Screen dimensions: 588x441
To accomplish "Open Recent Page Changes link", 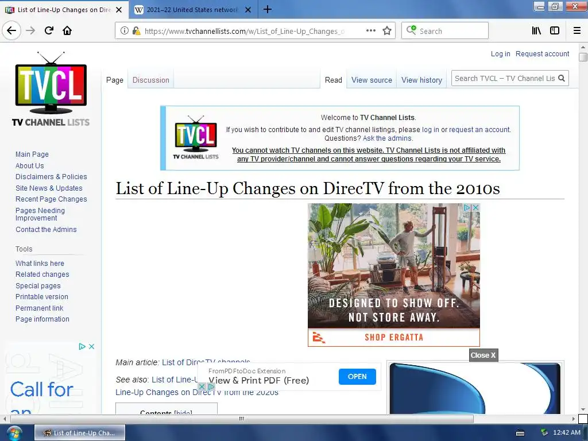I will (x=51, y=199).
